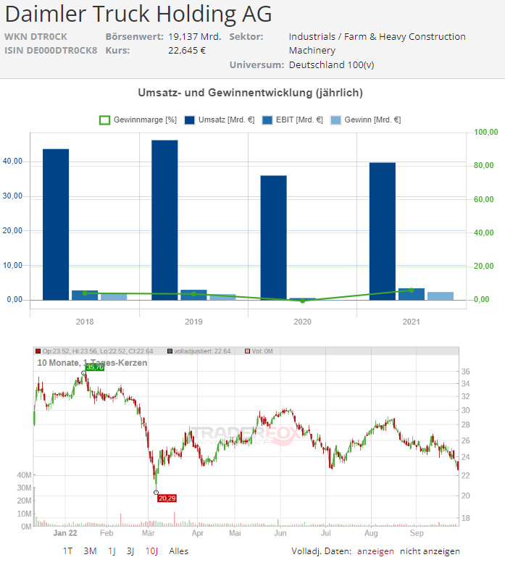
Task: Click the 2020 Gewinnmarge data point
Action: (302, 301)
